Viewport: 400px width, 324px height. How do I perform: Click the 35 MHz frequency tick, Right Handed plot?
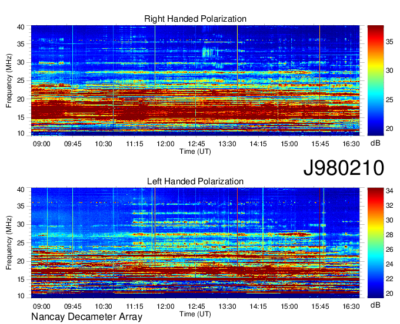point(21,44)
